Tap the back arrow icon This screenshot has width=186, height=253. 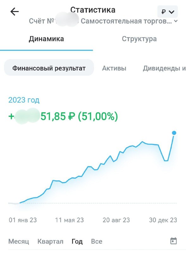click(15, 12)
